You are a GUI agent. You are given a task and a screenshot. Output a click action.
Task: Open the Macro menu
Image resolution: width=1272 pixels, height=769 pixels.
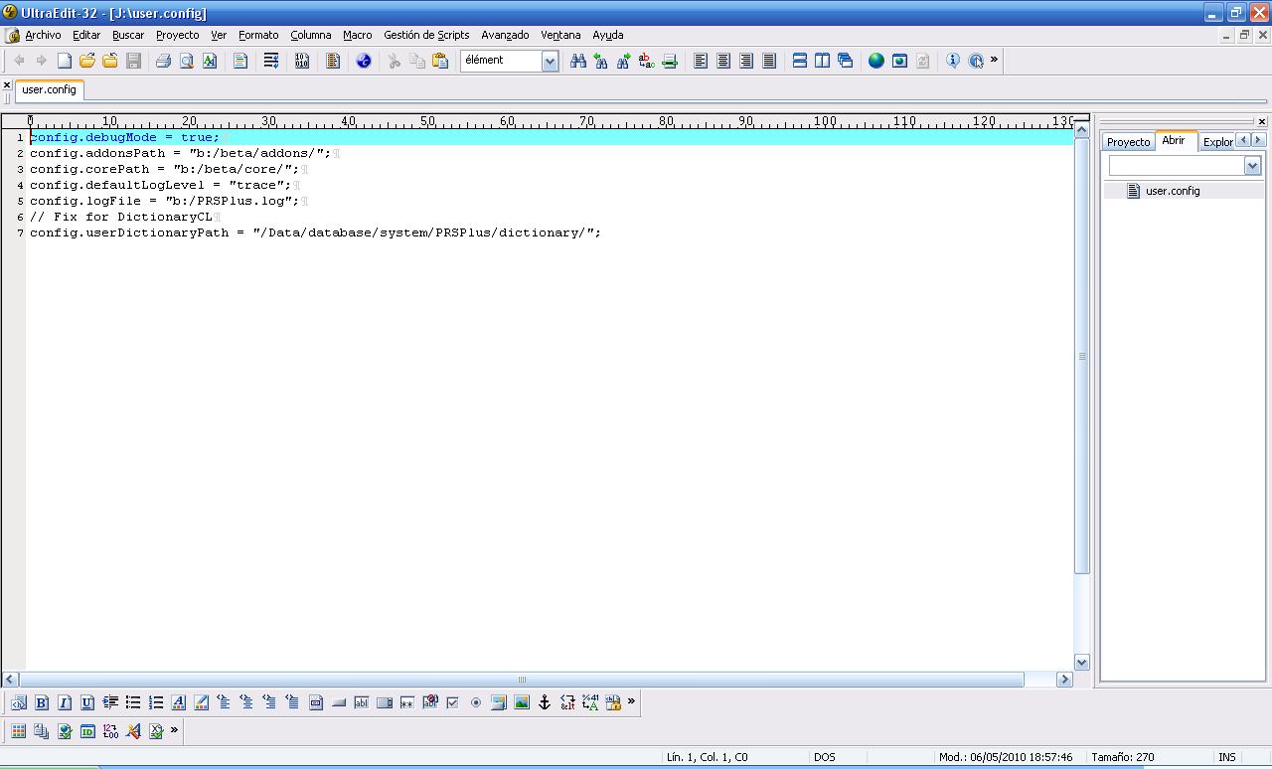[x=358, y=35]
